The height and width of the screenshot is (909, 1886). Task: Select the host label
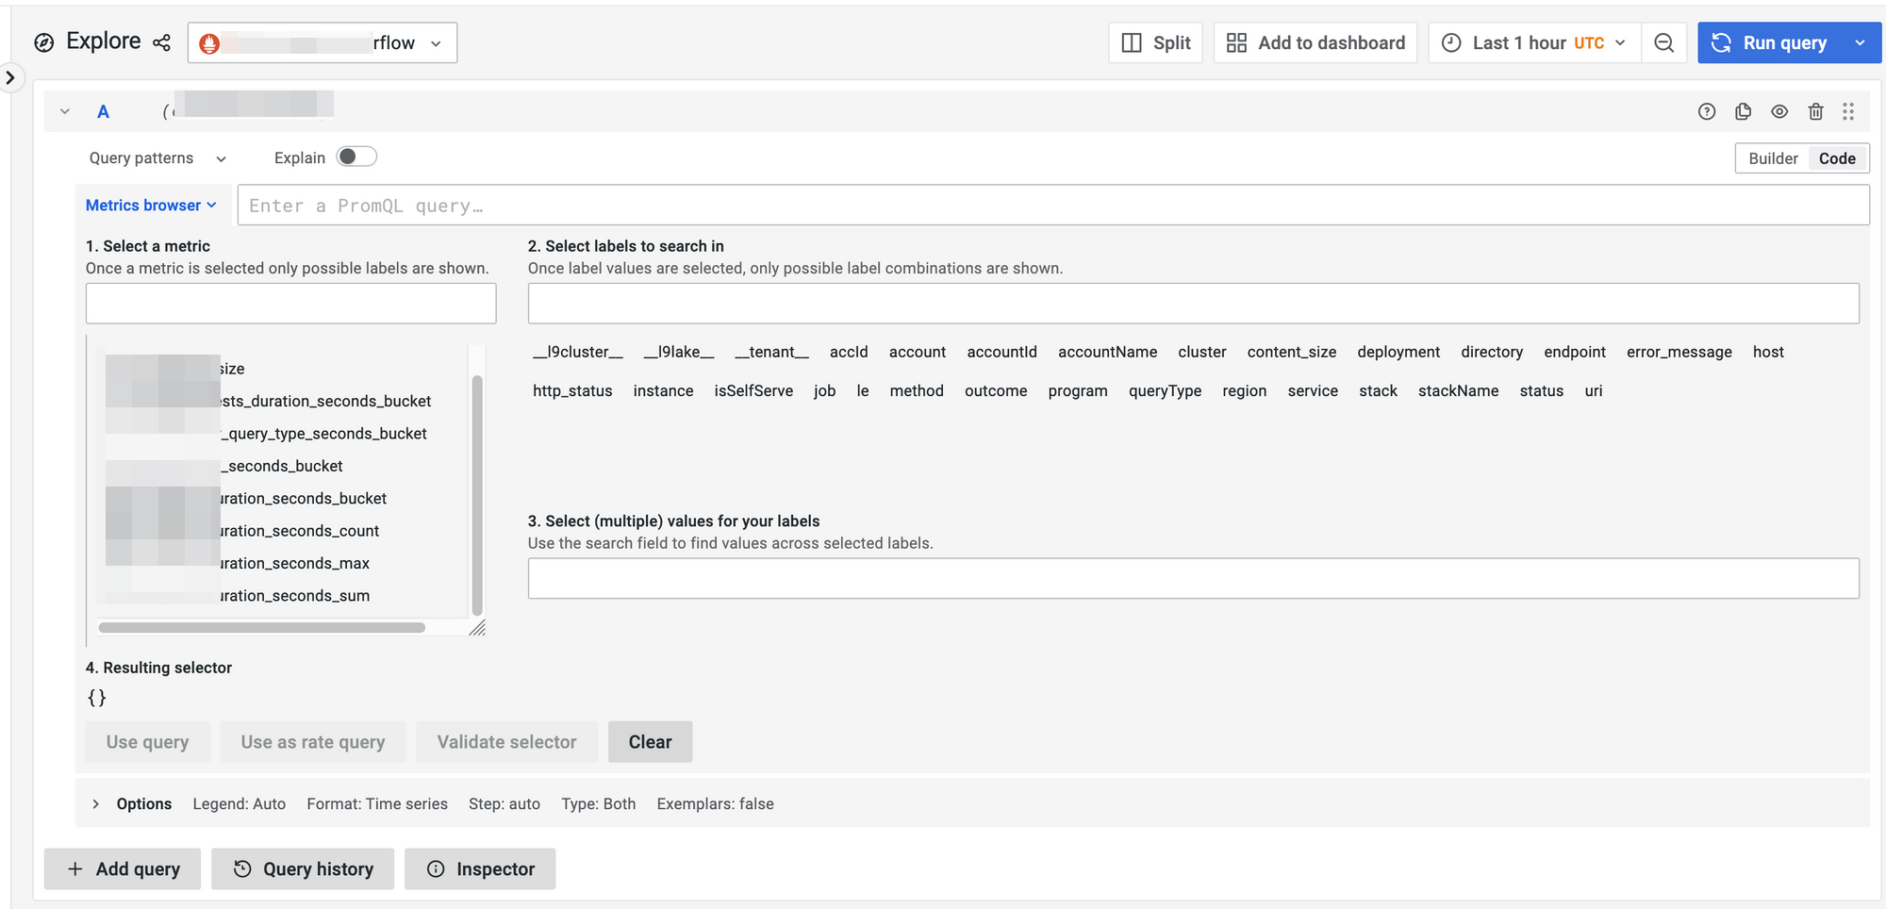(x=1768, y=352)
